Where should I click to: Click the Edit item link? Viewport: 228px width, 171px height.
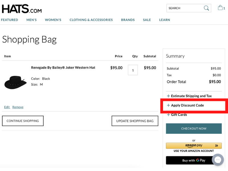point(7,107)
